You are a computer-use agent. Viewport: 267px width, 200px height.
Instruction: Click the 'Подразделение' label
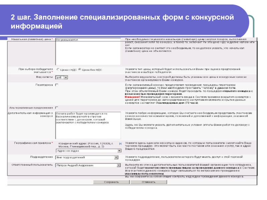pos(41,157)
